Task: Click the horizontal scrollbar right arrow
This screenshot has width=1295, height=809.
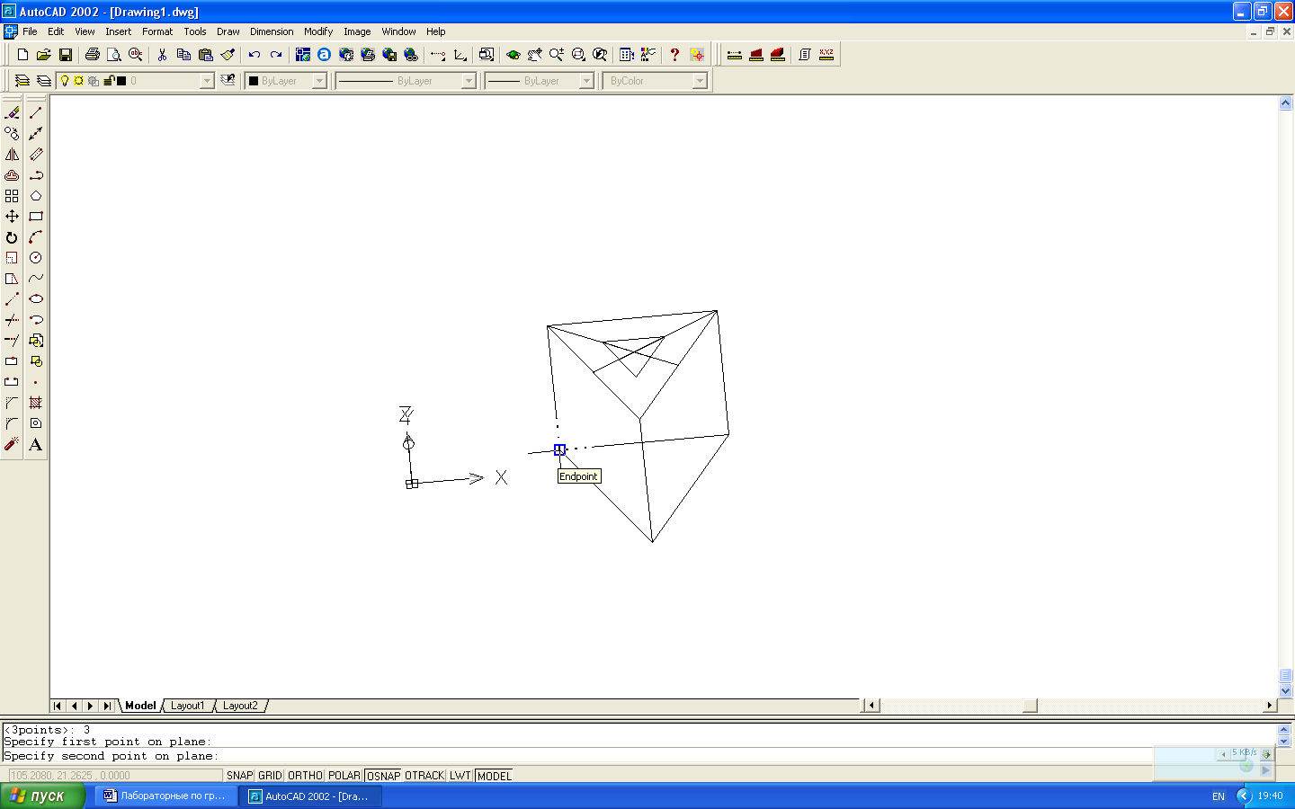Action: [1270, 706]
